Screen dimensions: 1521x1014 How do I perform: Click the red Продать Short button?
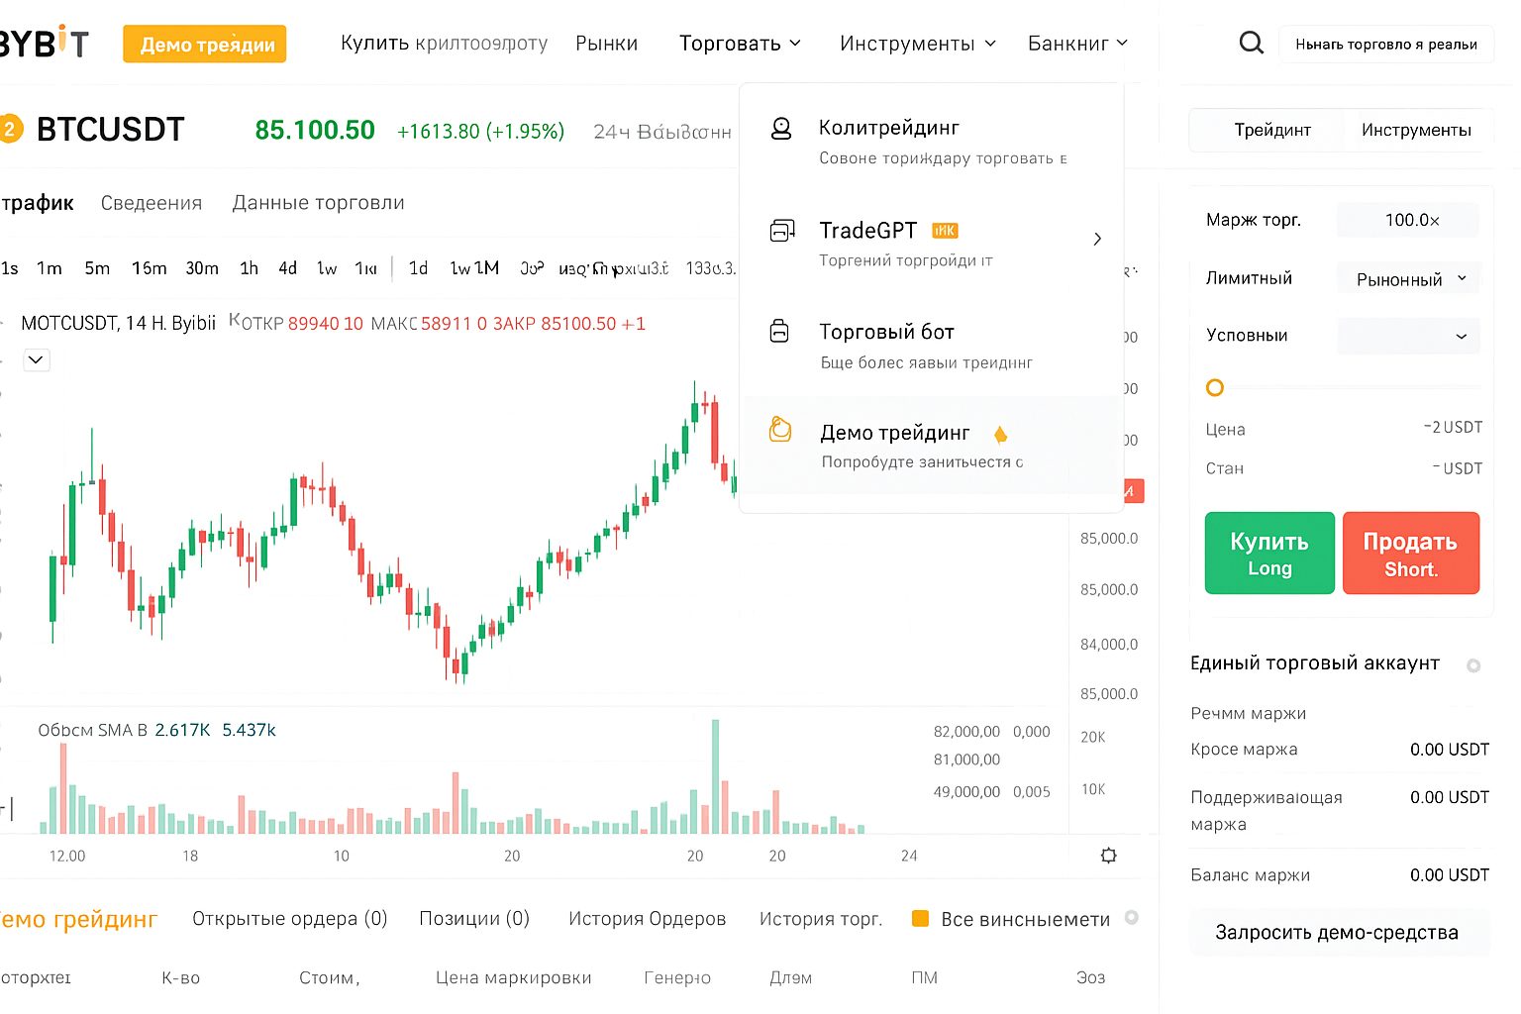point(1411,554)
